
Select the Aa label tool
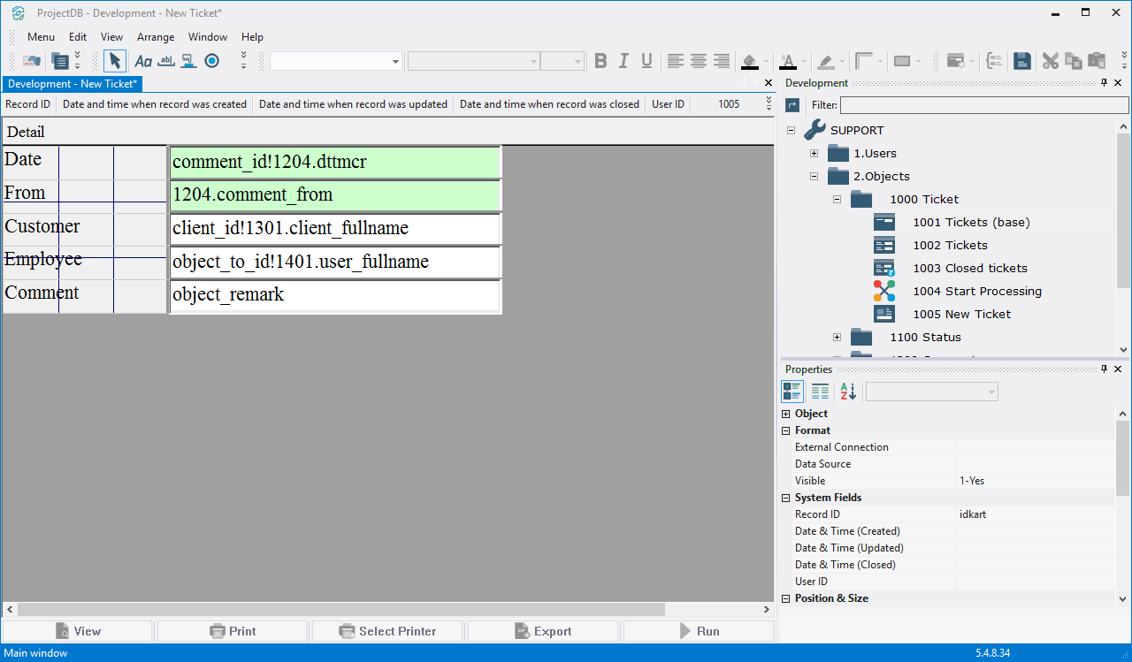pyautogui.click(x=142, y=61)
